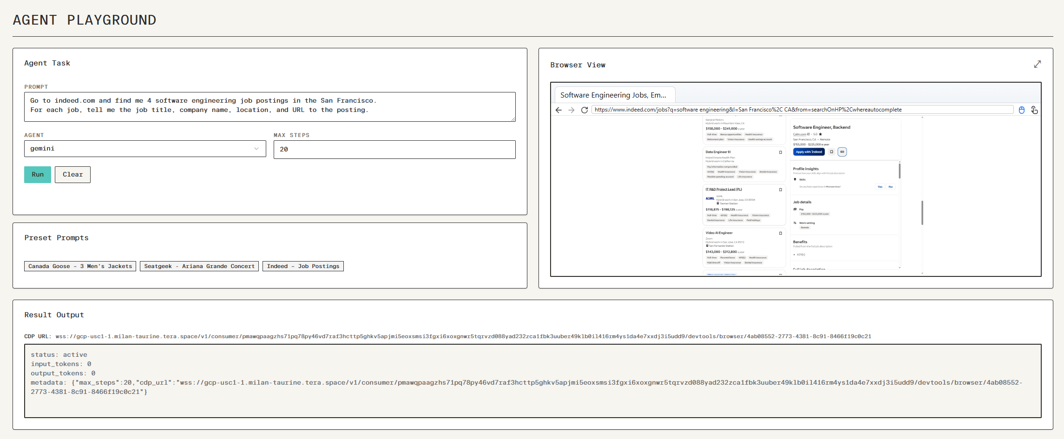Switch to the Software Engineering Jobs tab
The width and height of the screenshot is (1064, 439).
pyautogui.click(x=614, y=95)
